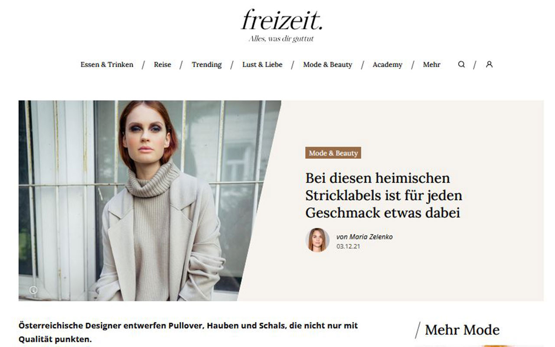Select Mode & Beauty in navigation
The image size is (555, 347).
(x=328, y=65)
